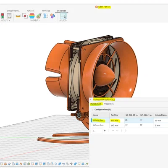This screenshot has width=168, height=168.
Task: Click the four-arrow move feature in timeline
Action: (x=71, y=164)
